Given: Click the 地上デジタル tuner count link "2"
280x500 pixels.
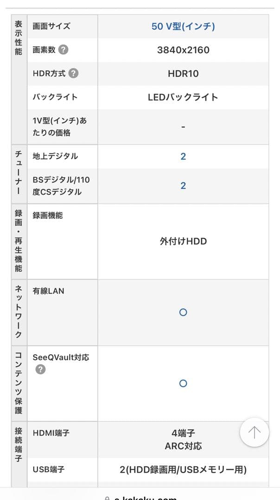Looking at the screenshot, I should 183,156.
